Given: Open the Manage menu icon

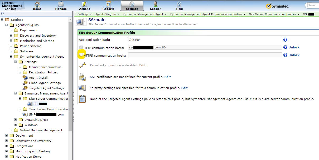Looking at the screenshot, I should [x=61, y=4].
